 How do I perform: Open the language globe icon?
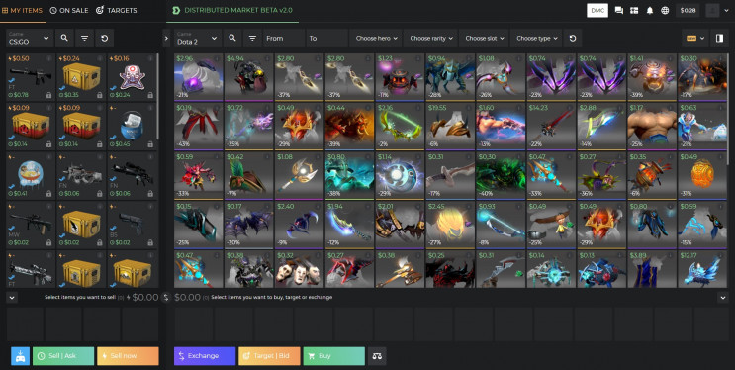(x=665, y=10)
